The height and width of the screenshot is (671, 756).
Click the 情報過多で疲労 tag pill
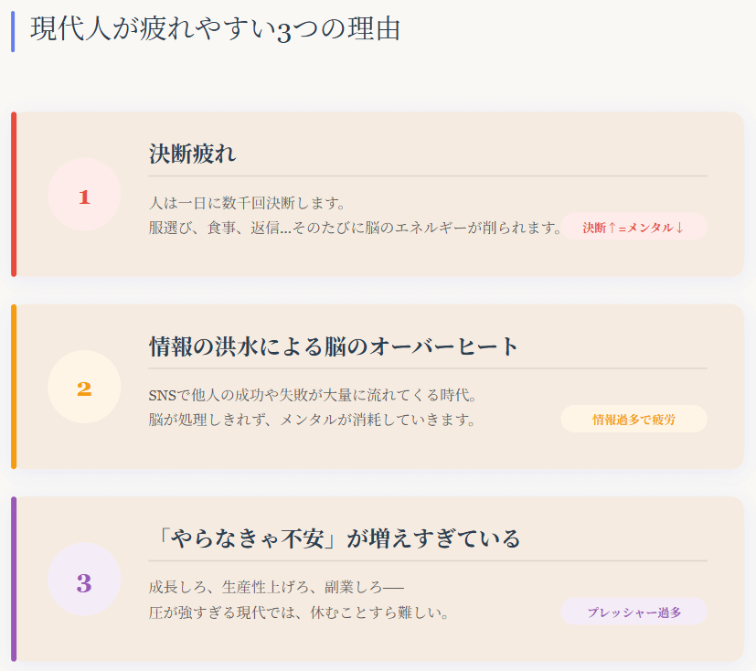pyautogui.click(x=634, y=419)
